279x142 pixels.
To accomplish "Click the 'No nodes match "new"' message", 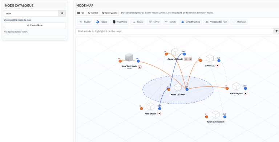I will [16, 32].
